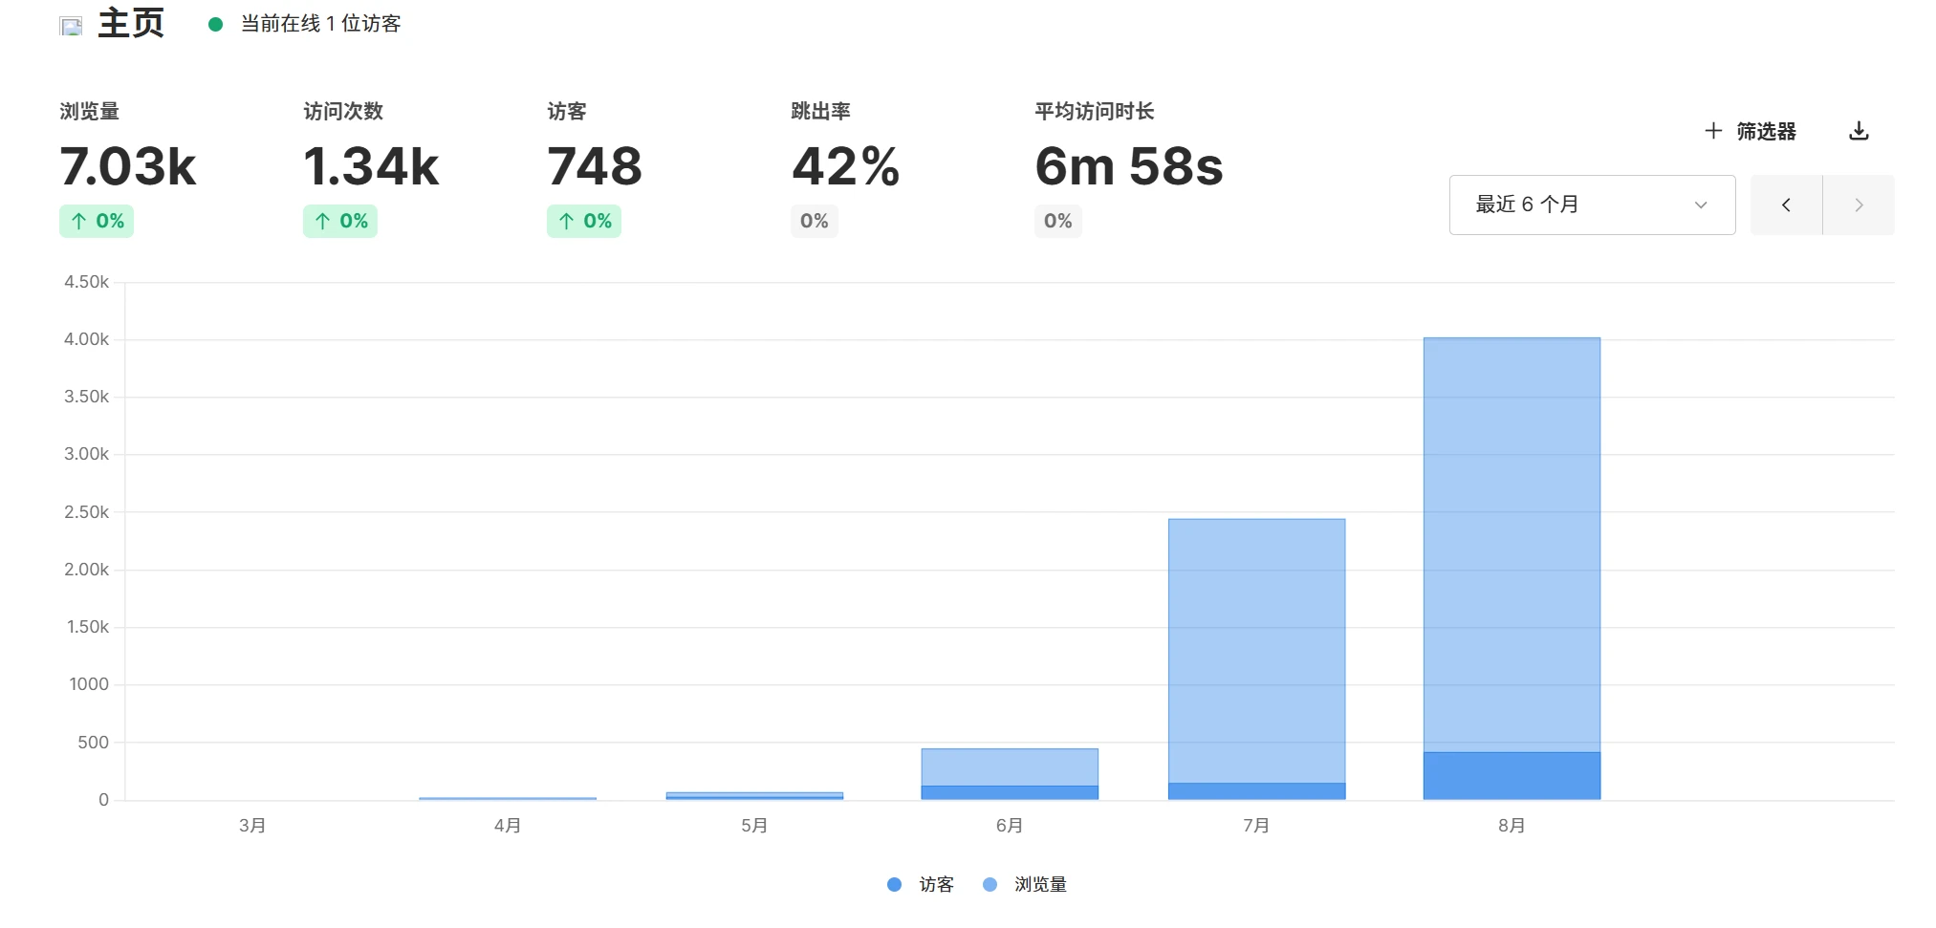1936x928 pixels.
Task: Click the 2.50k y-axis label
Action: [86, 512]
